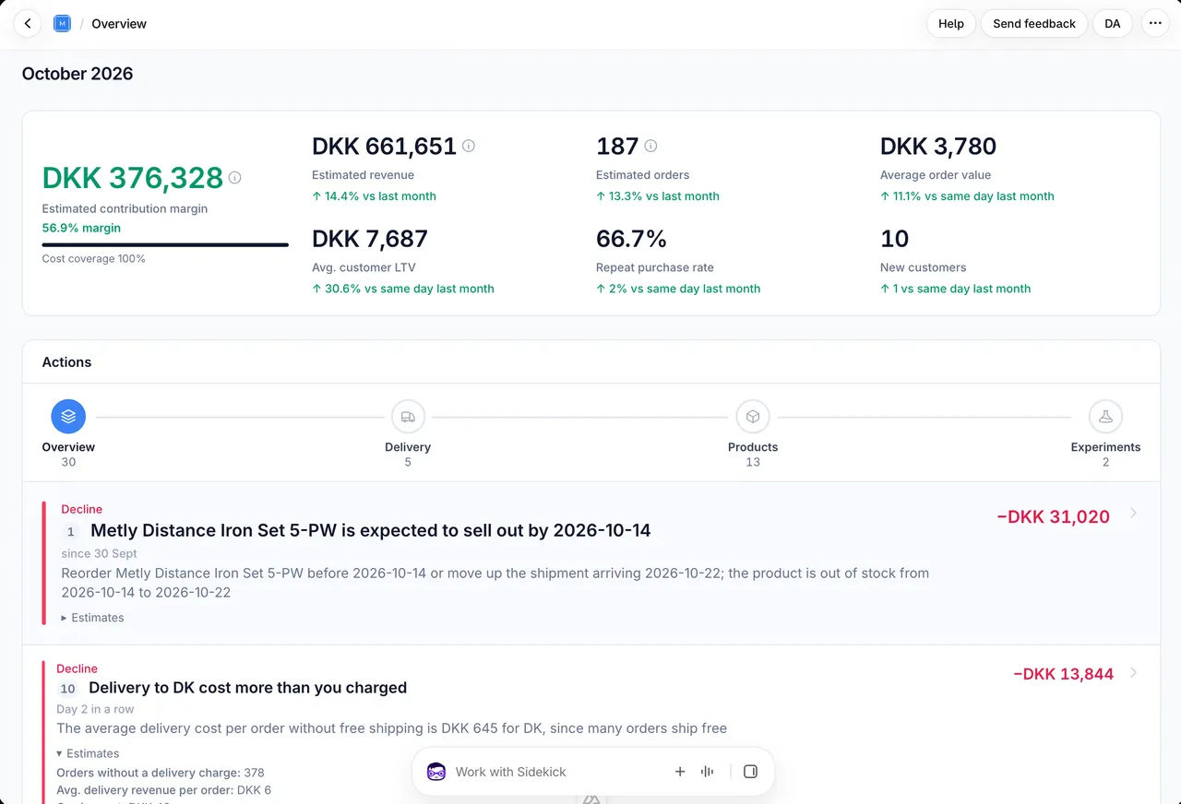Open the three-dot more options menu
Screen dimensions: 1181x804
point(1155,24)
